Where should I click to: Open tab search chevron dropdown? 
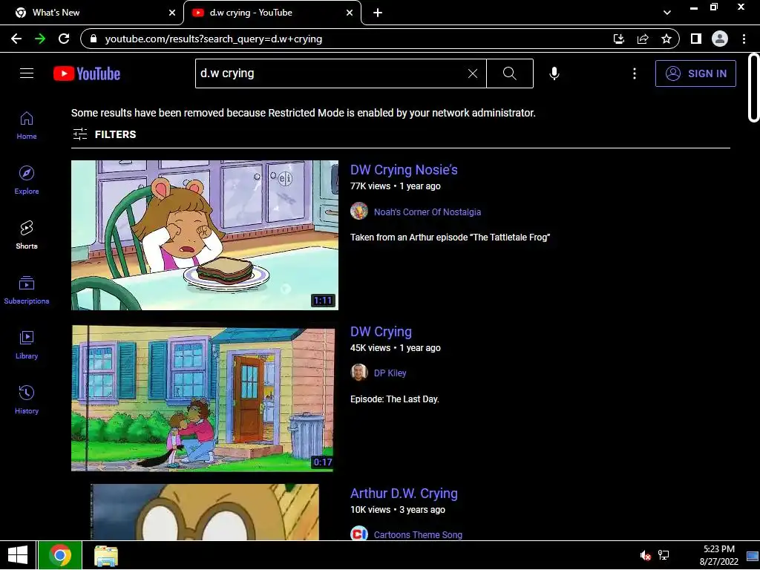point(667,13)
